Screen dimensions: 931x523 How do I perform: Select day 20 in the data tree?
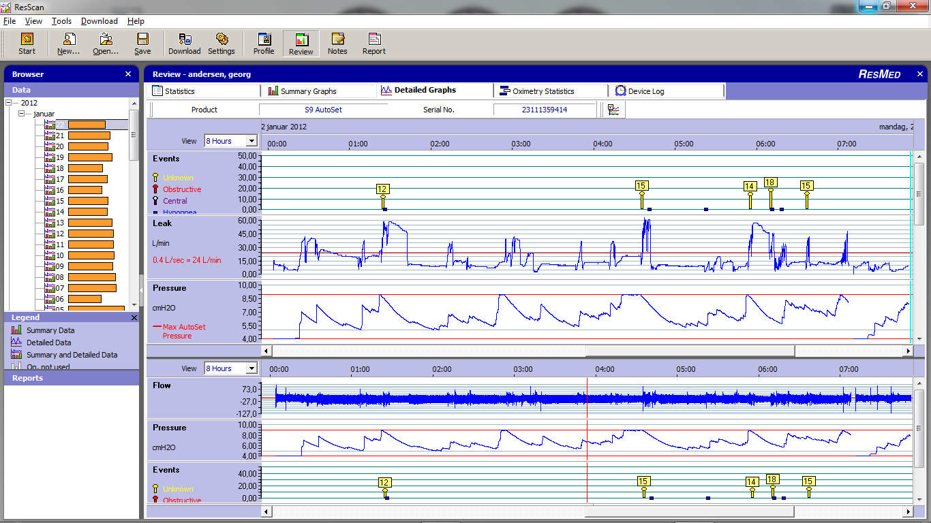click(x=76, y=146)
